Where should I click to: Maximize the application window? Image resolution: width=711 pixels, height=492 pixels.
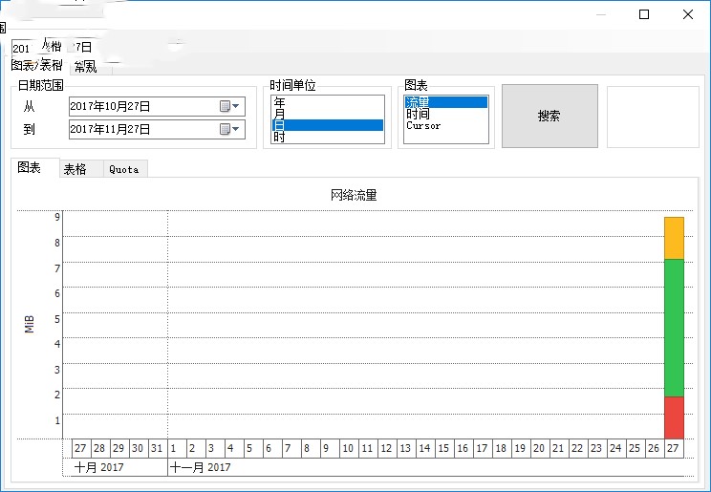click(644, 14)
